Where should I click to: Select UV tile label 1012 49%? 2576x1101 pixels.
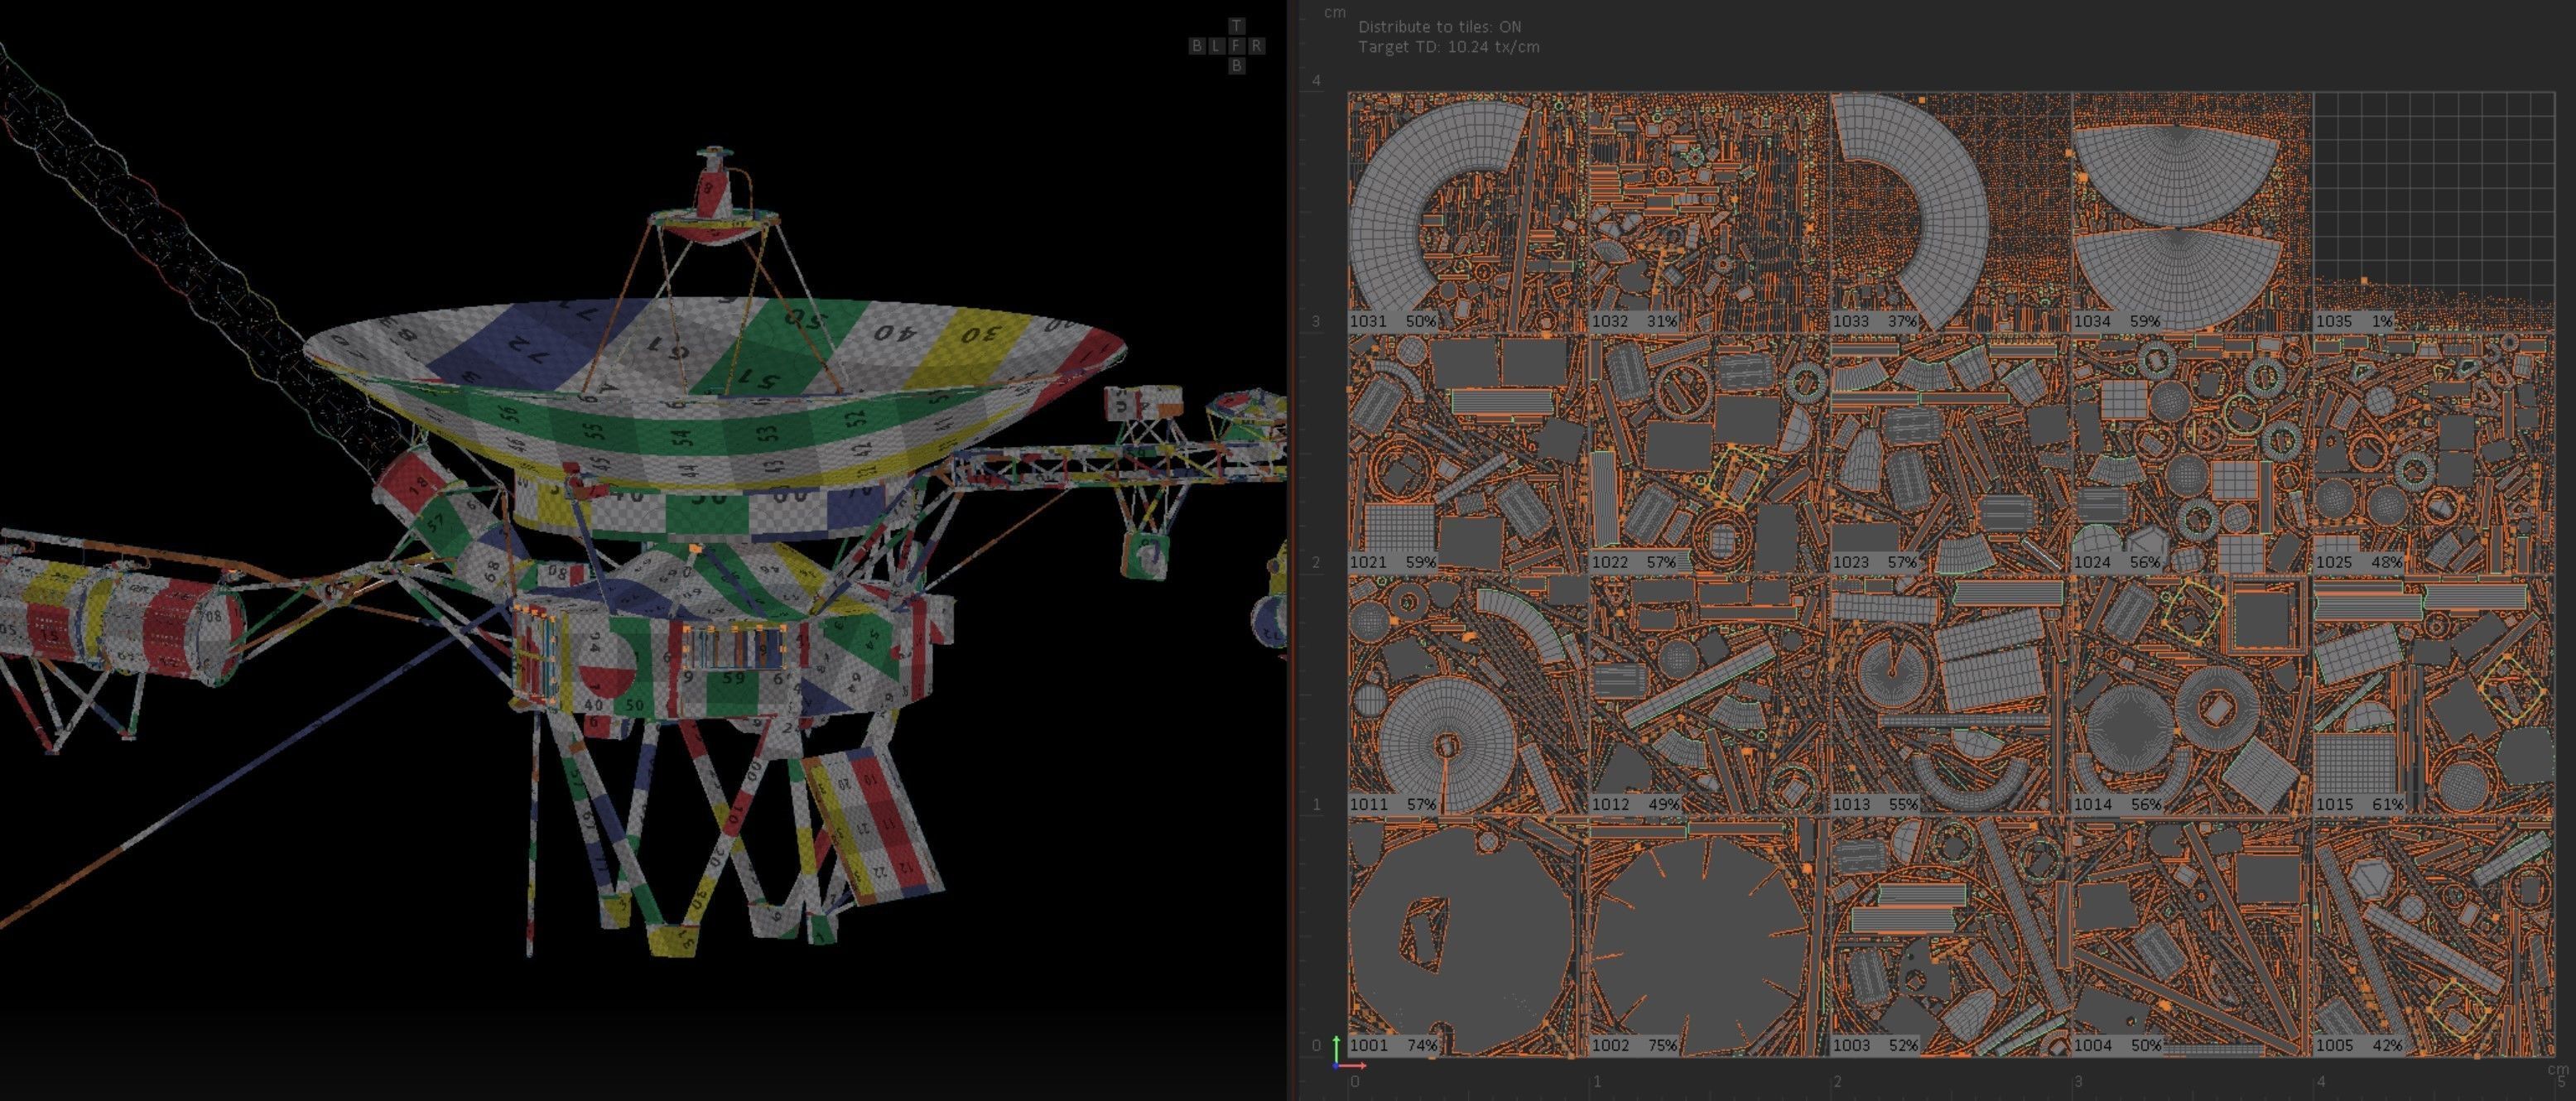click(1634, 804)
